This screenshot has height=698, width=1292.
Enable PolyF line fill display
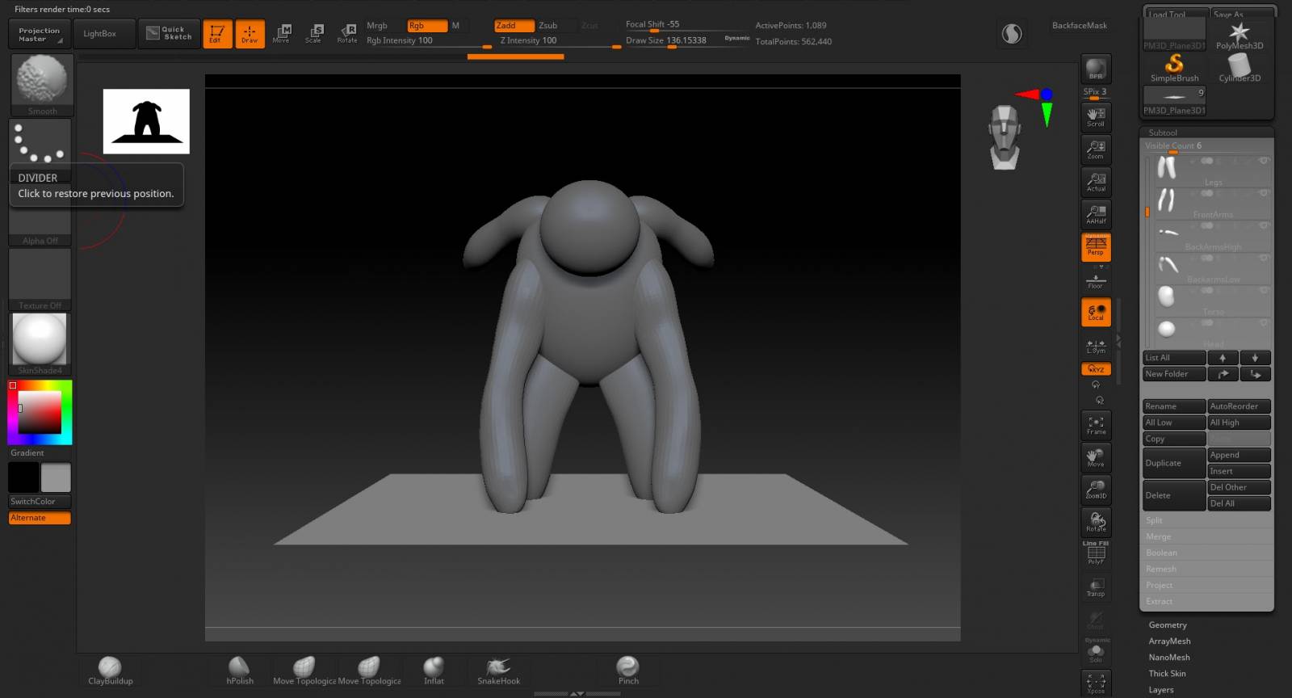pos(1096,554)
